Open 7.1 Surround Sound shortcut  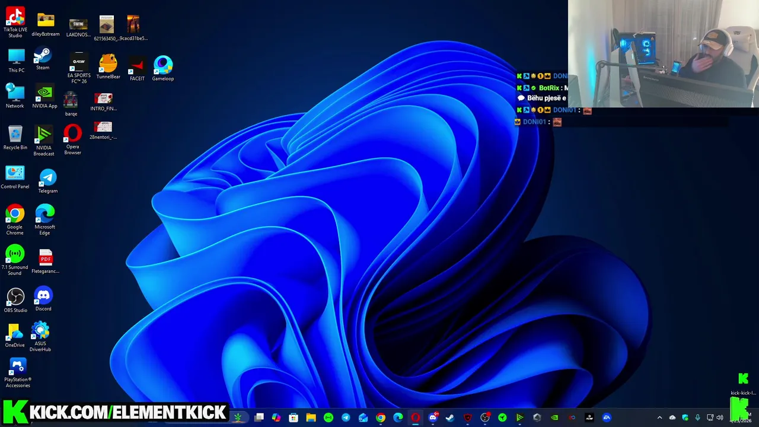(15, 260)
